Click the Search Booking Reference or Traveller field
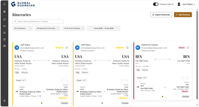Image resolution: width=199 pixels, height=107 pixels. click(38, 22)
